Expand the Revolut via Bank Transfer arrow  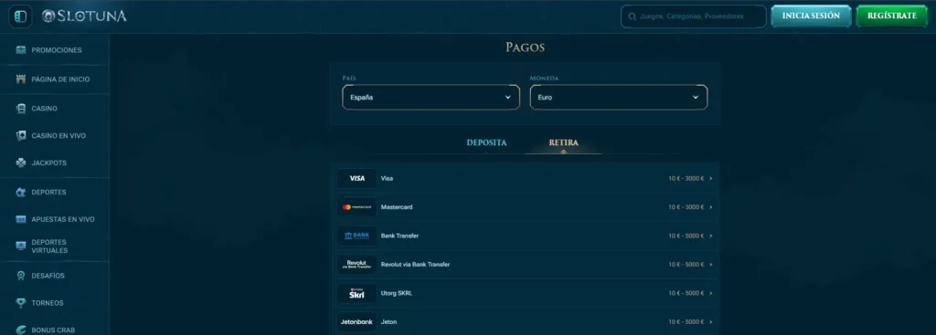(x=711, y=264)
